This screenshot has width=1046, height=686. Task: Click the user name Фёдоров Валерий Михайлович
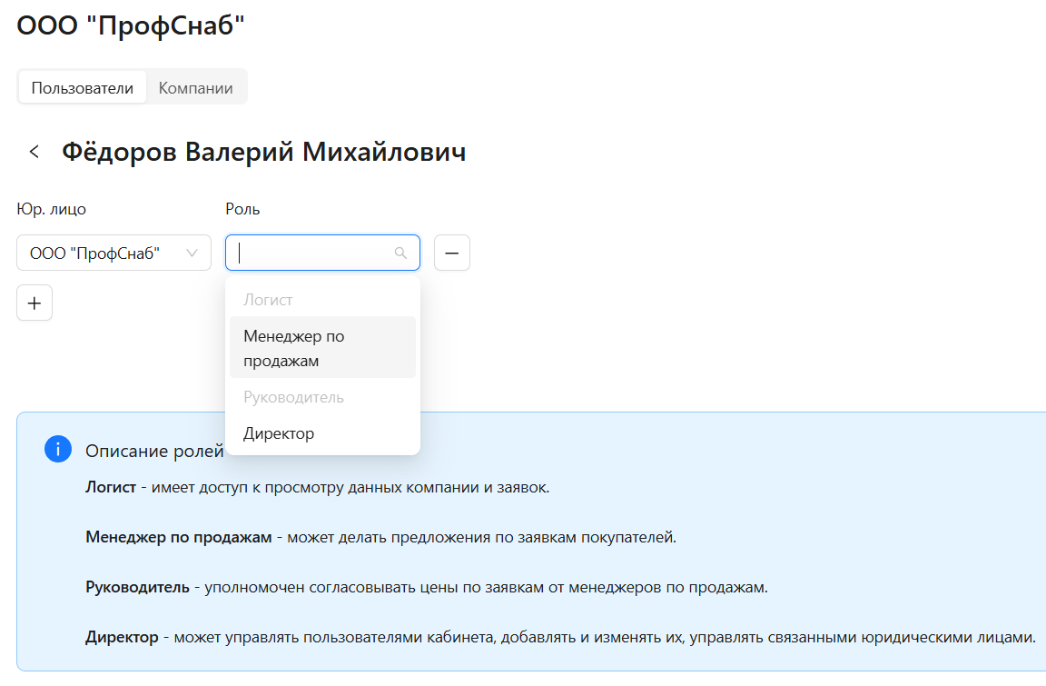263,151
